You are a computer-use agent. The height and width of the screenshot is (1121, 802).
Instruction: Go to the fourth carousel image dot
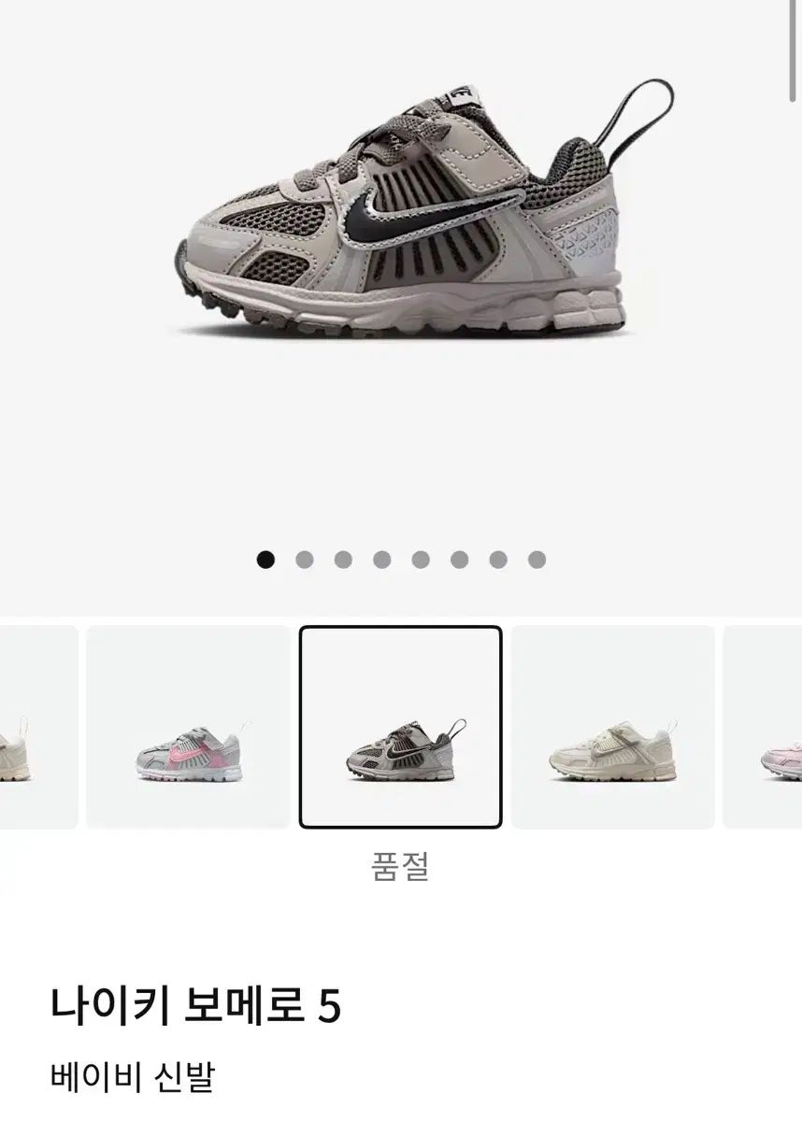382,560
